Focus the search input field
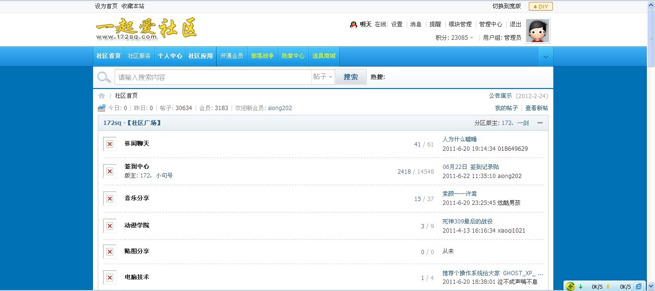 click(213, 77)
